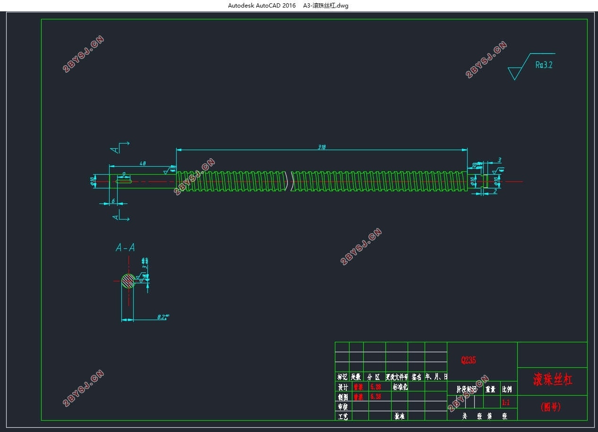Select the "设计" row label
Image resolution: width=598 pixels, height=432 pixels.
342,387
